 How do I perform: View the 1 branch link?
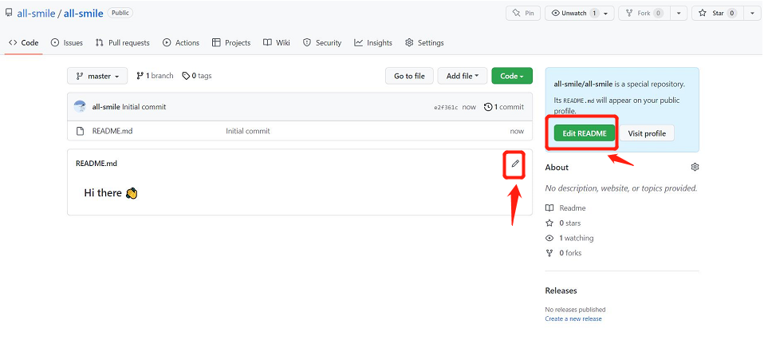click(x=155, y=76)
